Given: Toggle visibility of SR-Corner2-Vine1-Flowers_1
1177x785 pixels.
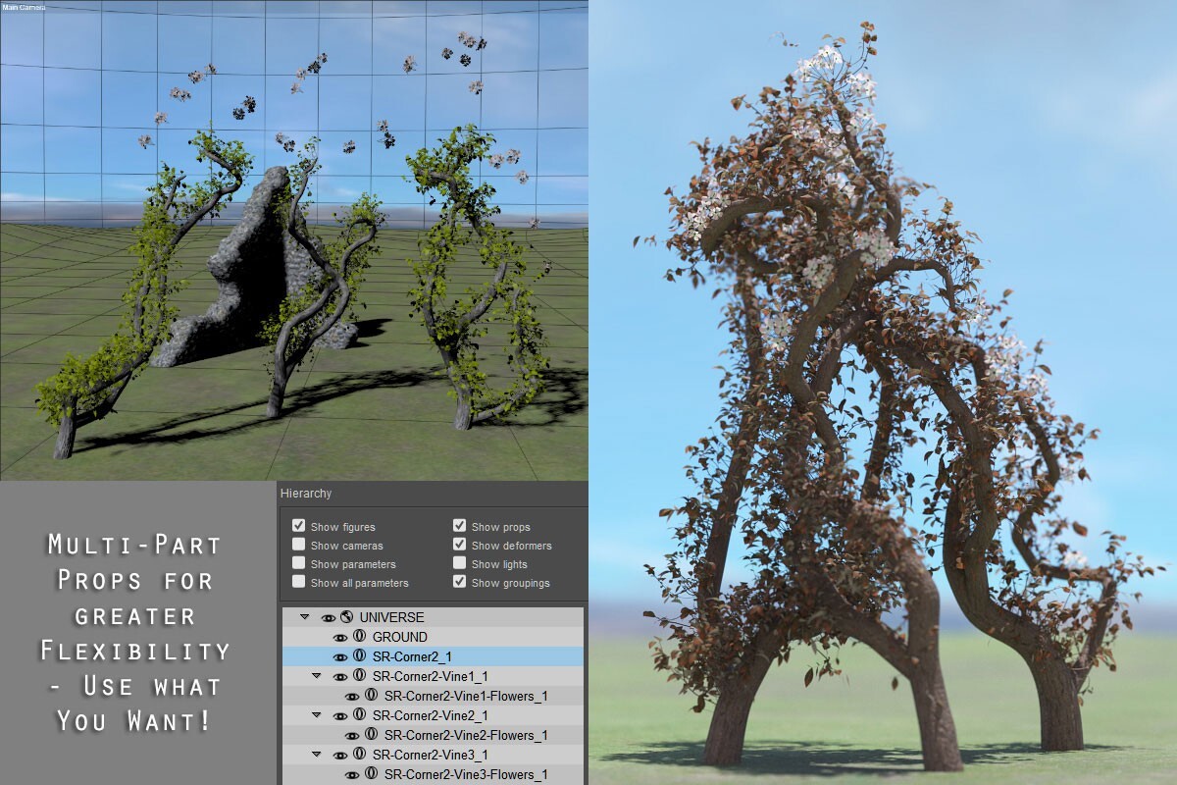Looking at the screenshot, I should point(352,697).
